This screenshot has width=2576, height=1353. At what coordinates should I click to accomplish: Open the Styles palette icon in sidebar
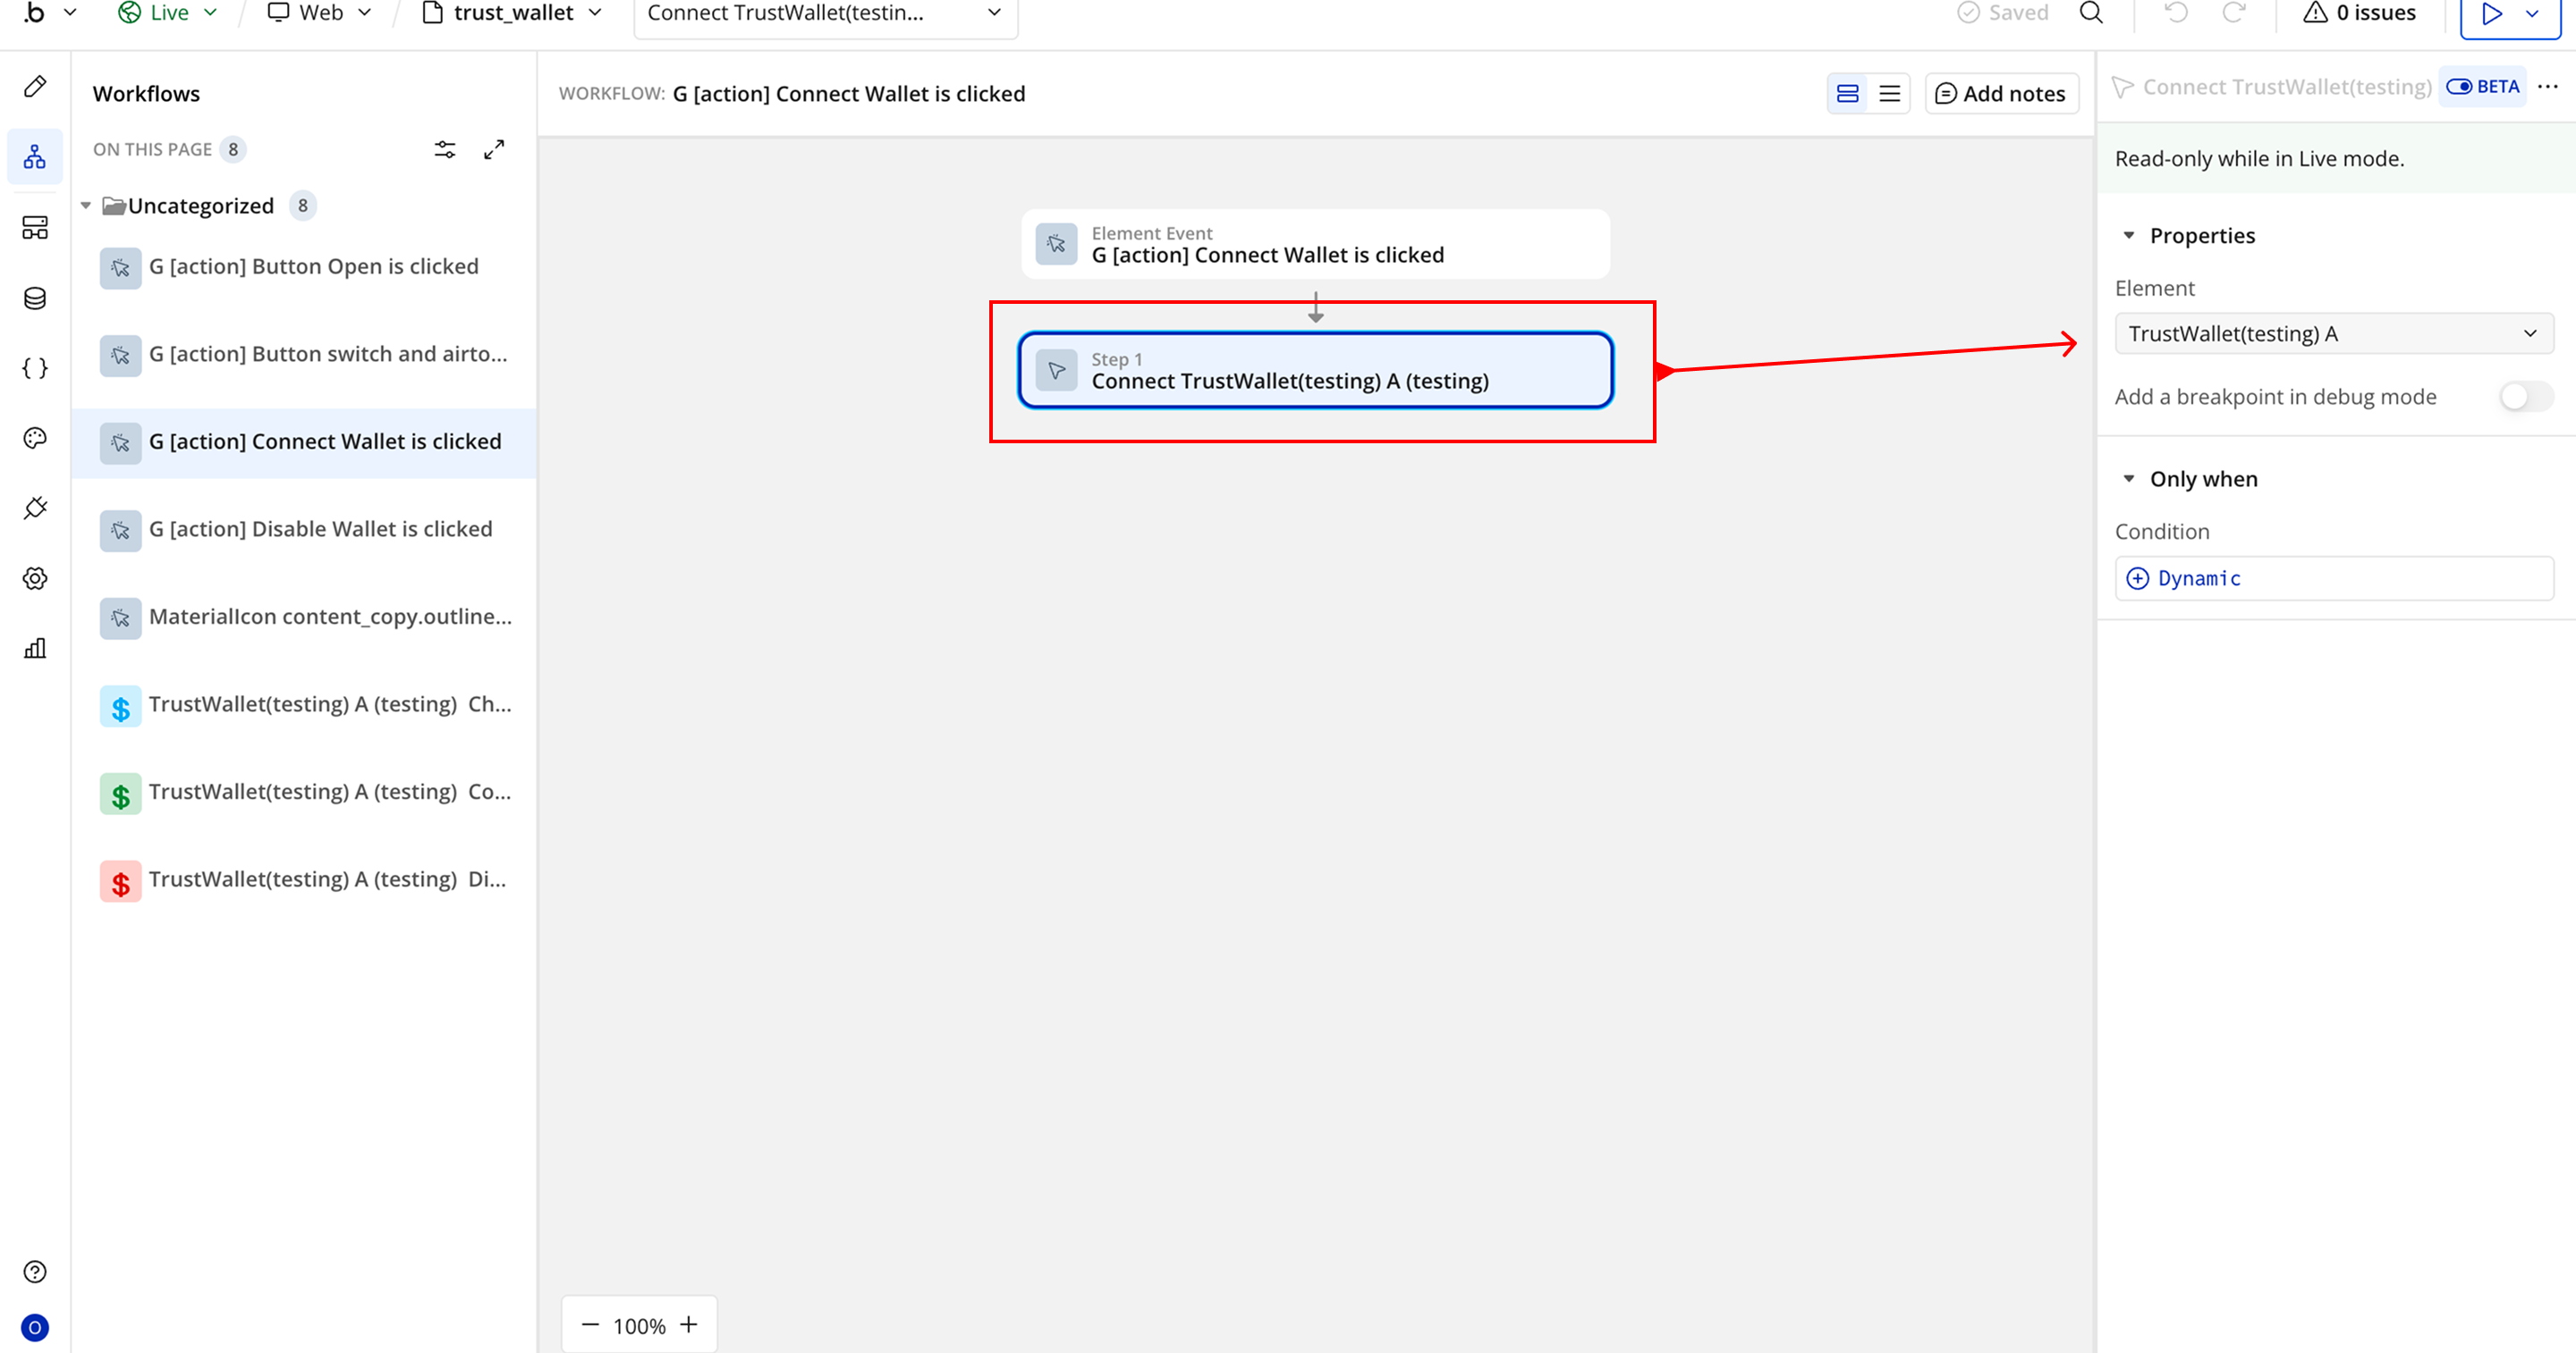[35, 439]
